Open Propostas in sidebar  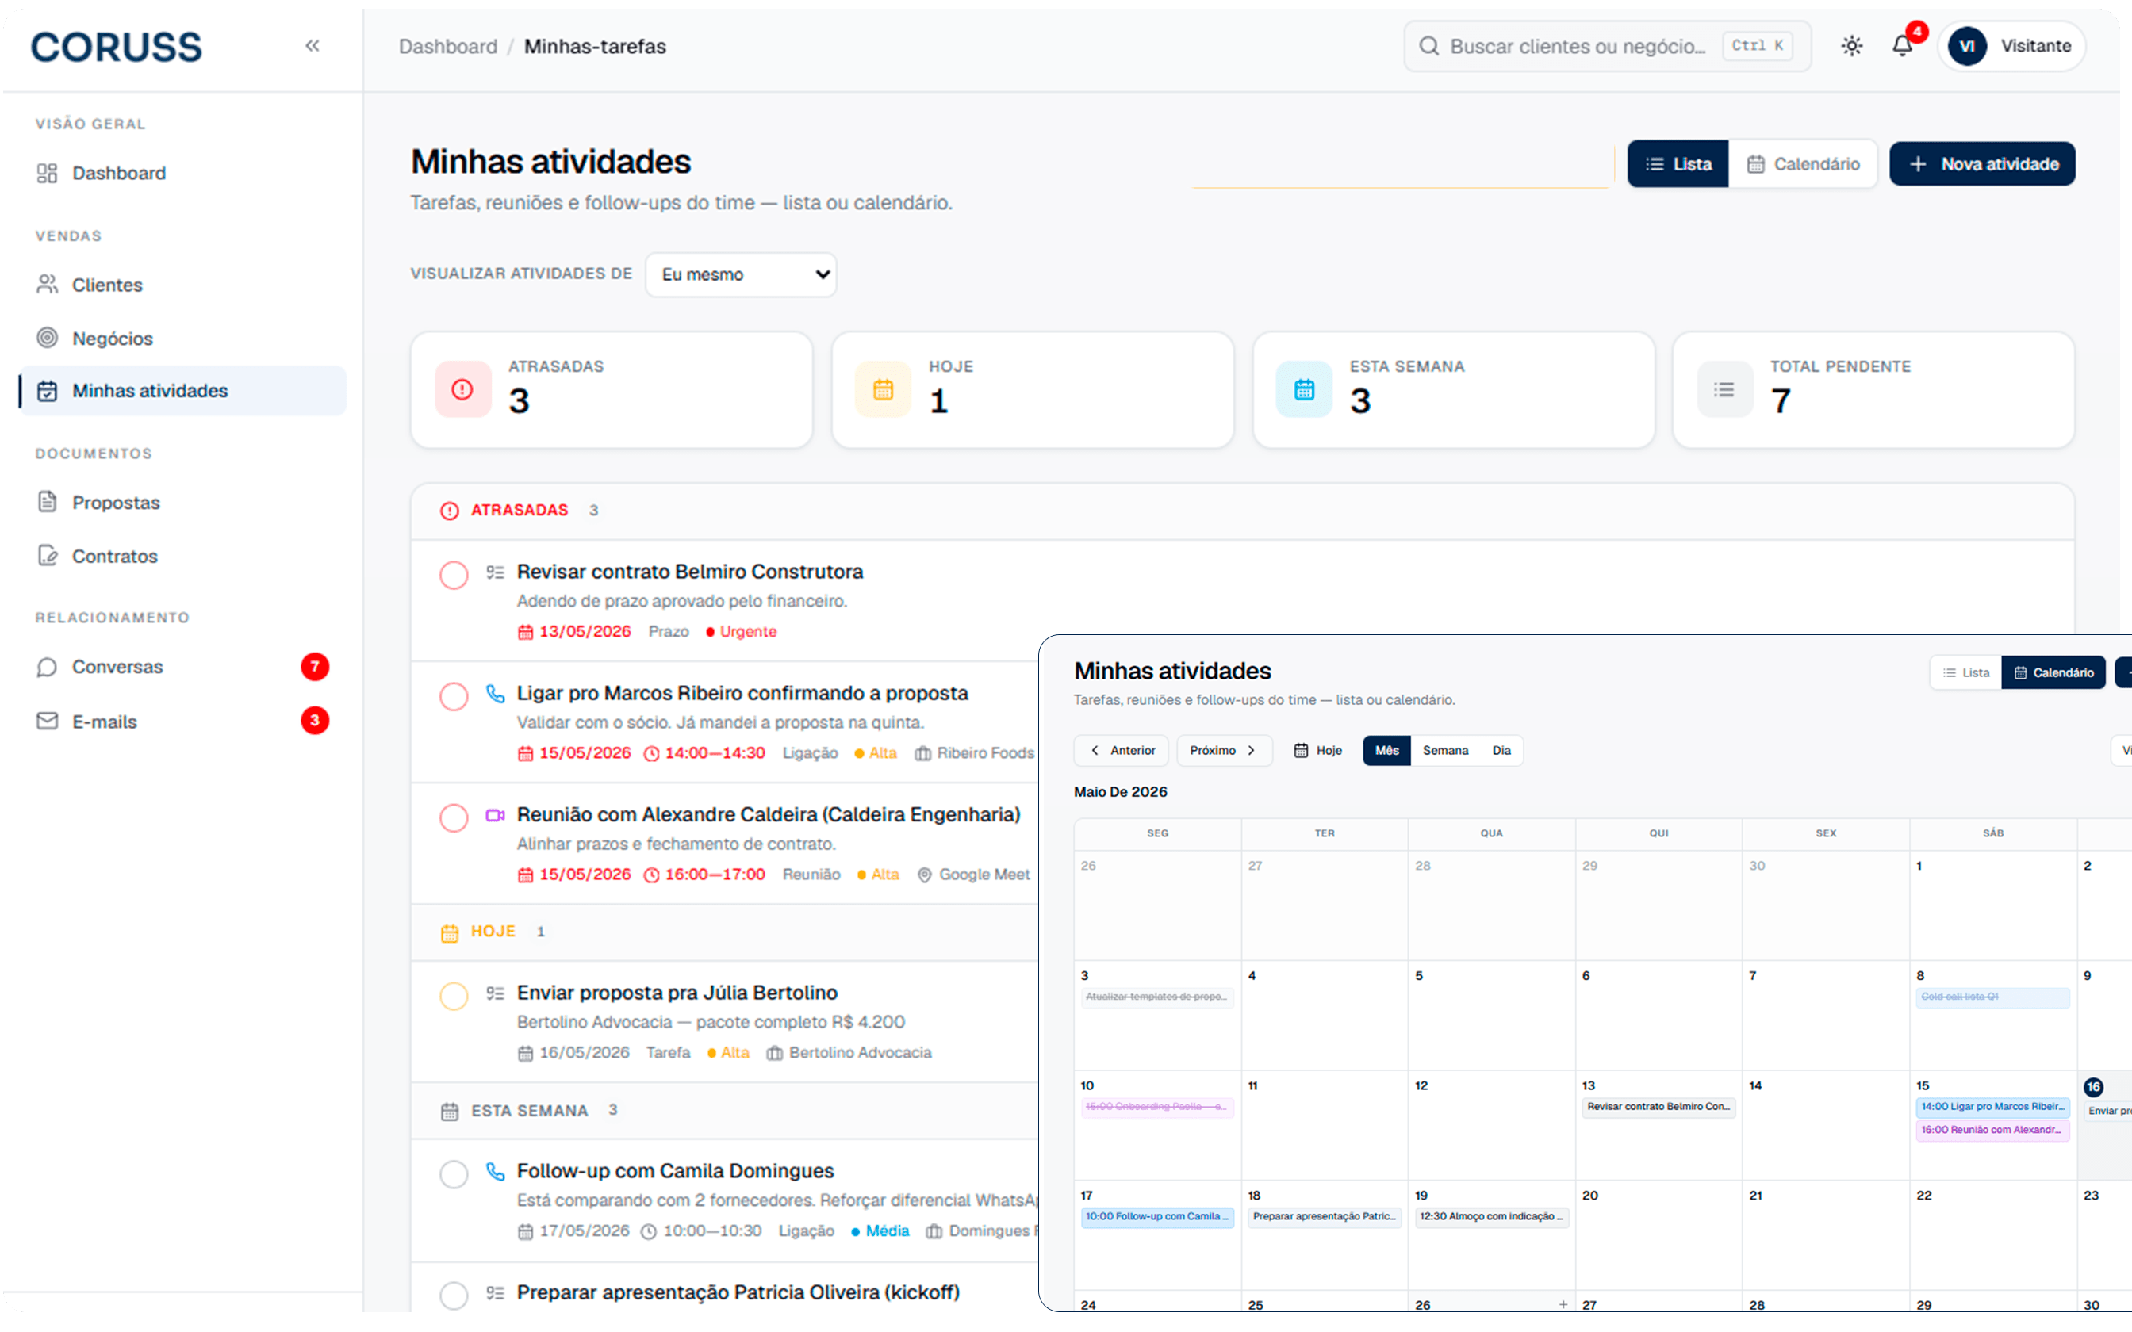tap(182, 502)
